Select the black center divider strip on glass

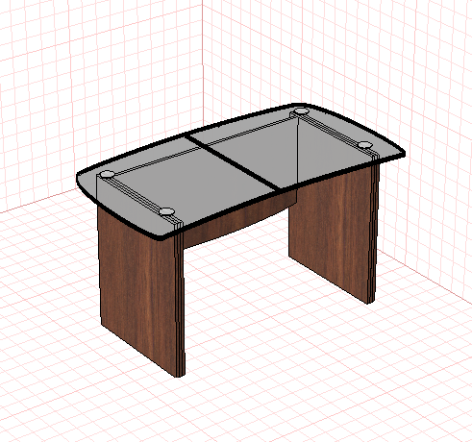coord(233,162)
